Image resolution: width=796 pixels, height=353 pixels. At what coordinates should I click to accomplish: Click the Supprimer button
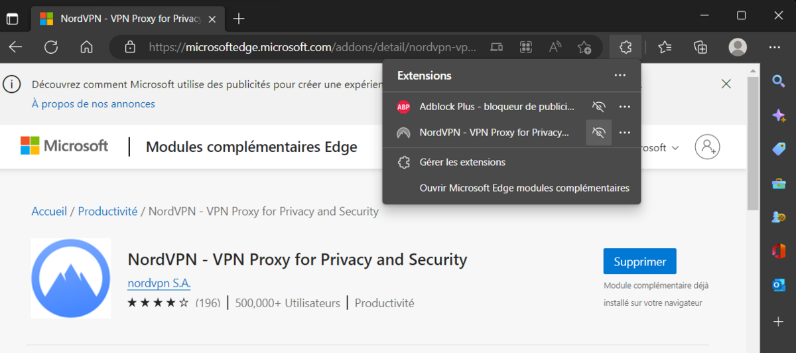tap(639, 261)
